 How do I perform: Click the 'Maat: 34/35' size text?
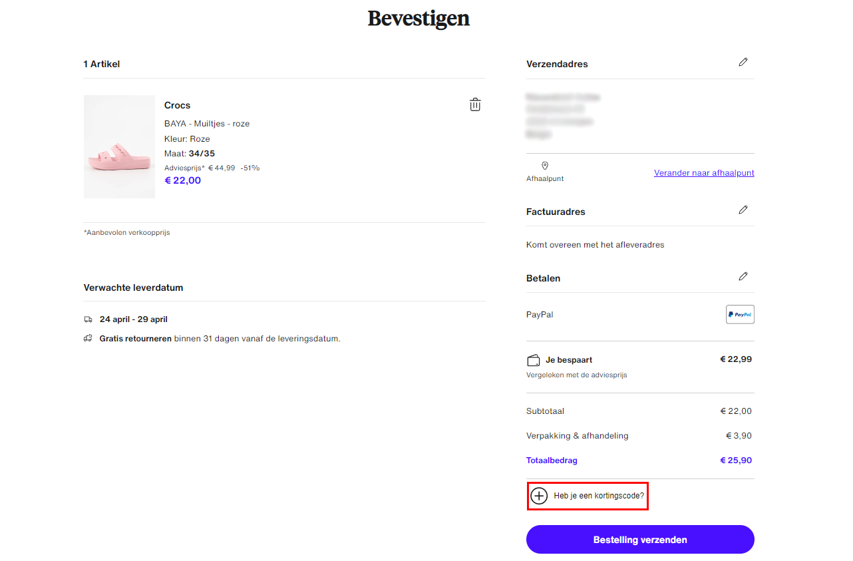coord(190,154)
